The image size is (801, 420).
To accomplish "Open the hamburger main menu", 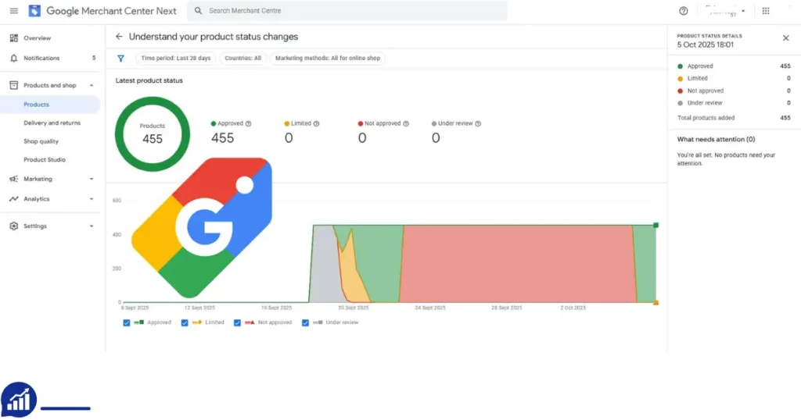I will pyautogui.click(x=14, y=11).
